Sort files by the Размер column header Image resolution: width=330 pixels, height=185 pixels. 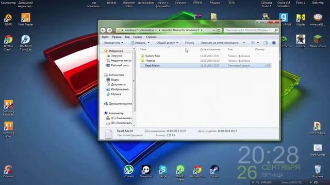(x=260, y=49)
